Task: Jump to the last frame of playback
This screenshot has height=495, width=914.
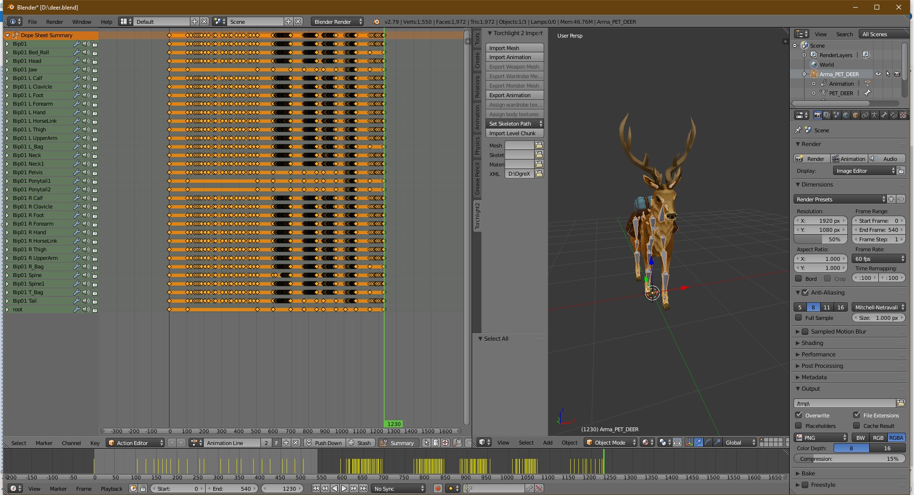Action: [363, 488]
